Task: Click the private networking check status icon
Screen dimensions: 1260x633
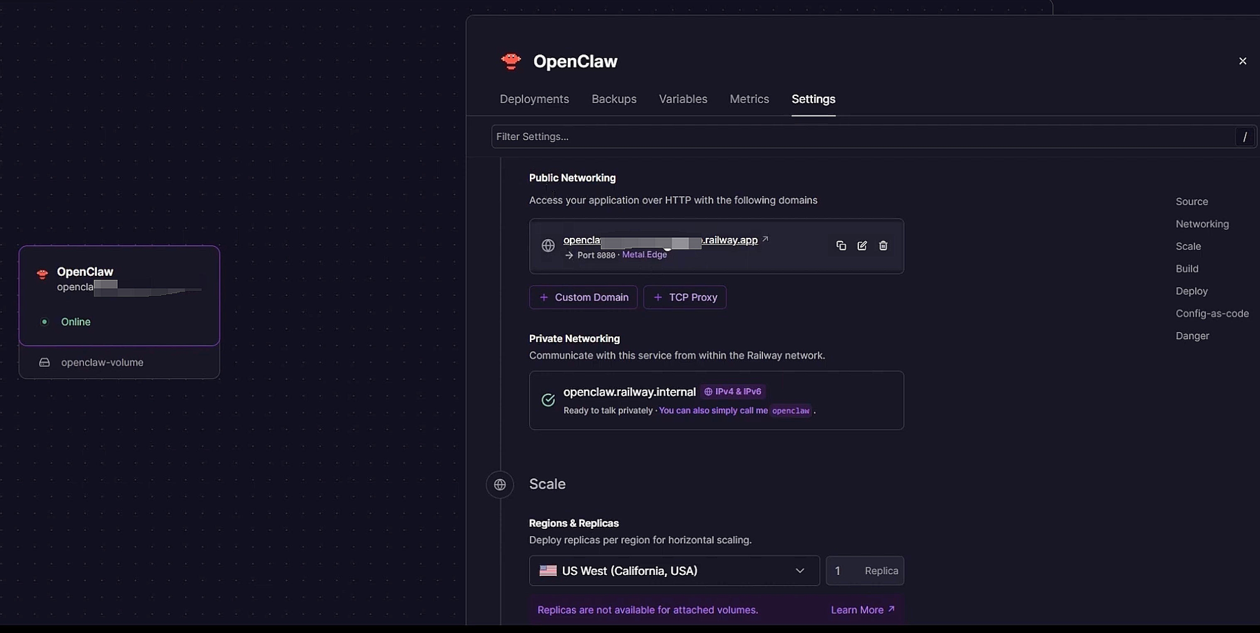Action: [548, 400]
